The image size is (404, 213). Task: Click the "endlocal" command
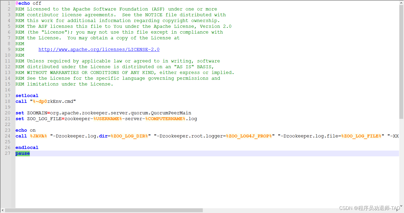pos(27,147)
